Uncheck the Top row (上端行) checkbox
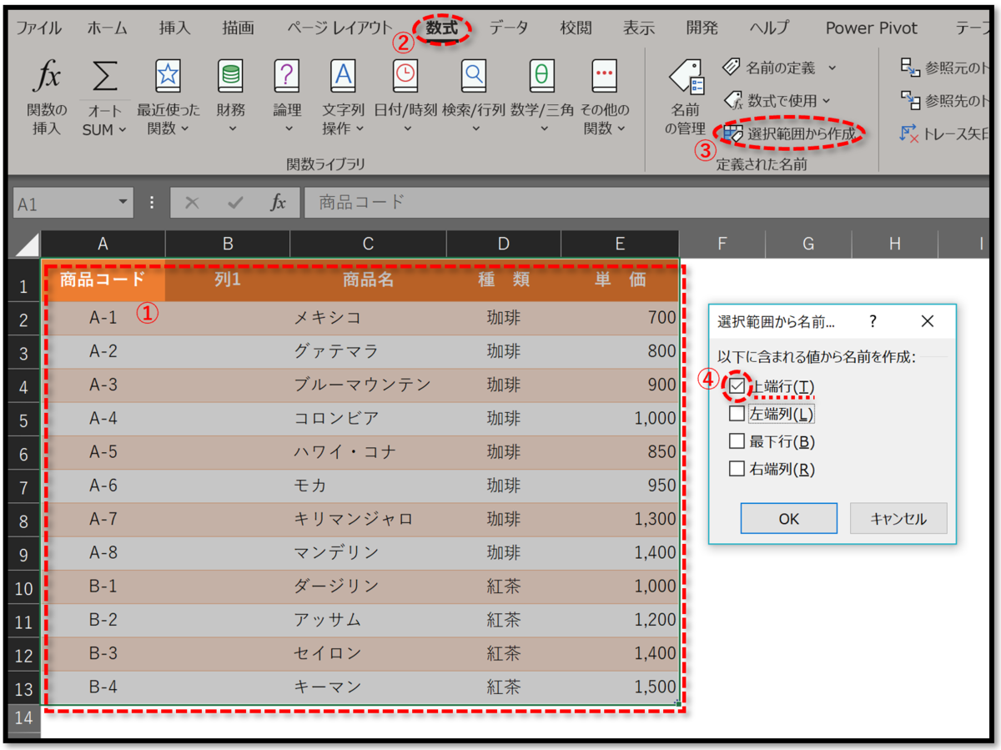 pos(737,385)
